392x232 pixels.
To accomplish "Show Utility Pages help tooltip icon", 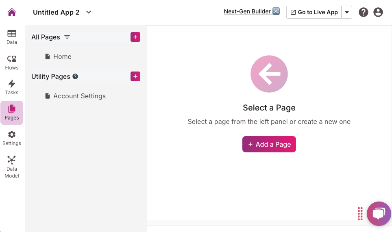I will click(75, 76).
